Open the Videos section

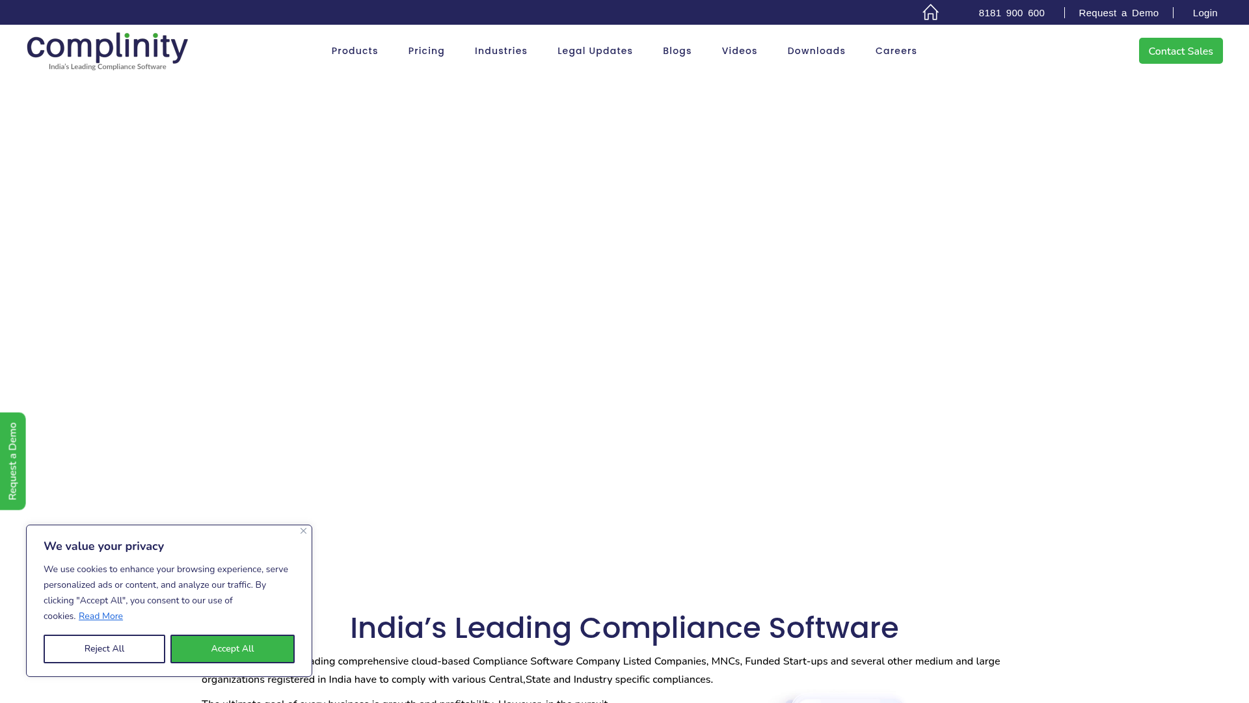pyautogui.click(x=739, y=51)
